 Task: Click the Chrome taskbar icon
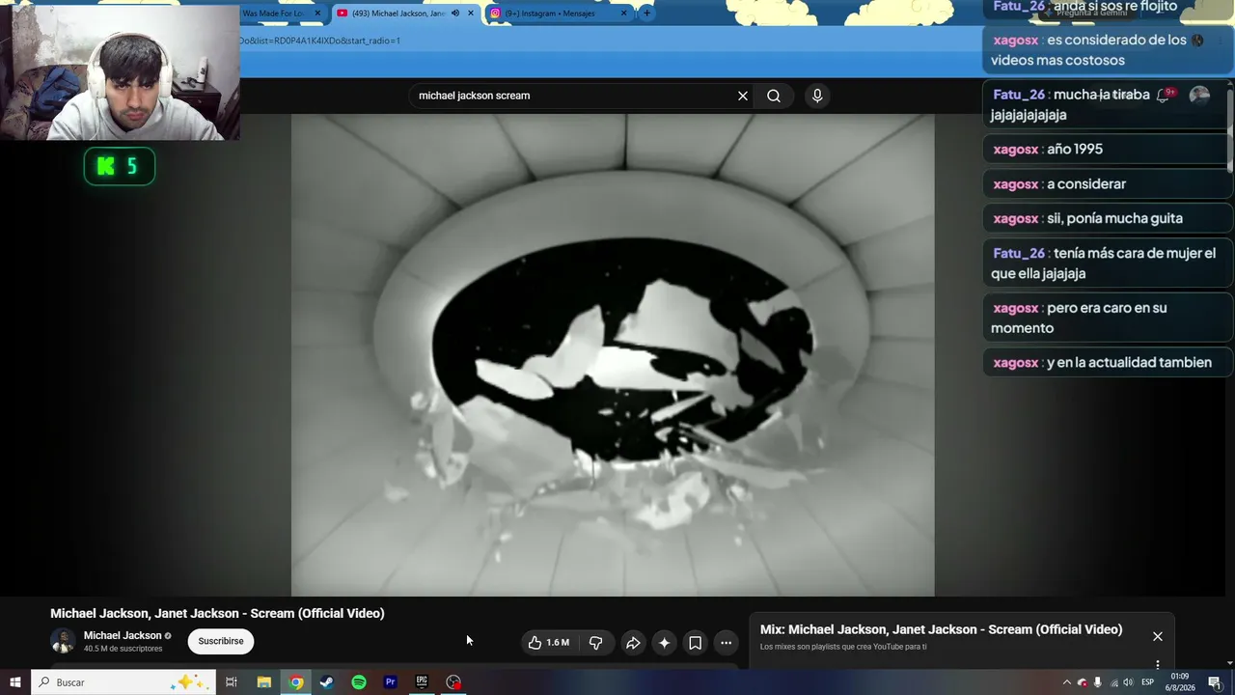pos(296,682)
